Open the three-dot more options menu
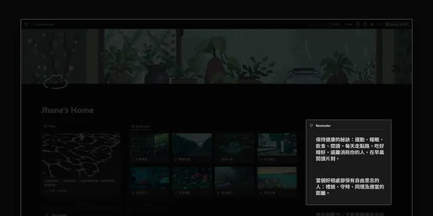Screen dimensions: 433x216 [379, 25]
